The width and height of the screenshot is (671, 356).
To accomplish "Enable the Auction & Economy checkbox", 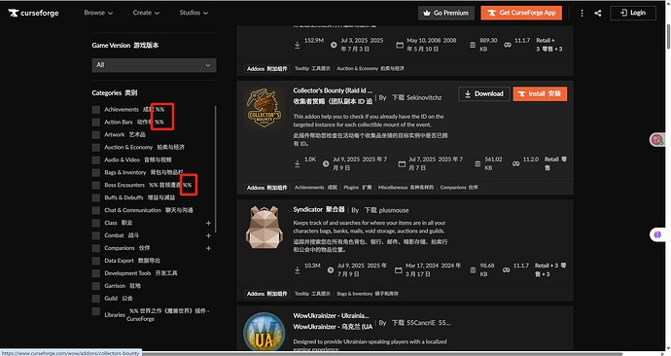I will (x=96, y=147).
